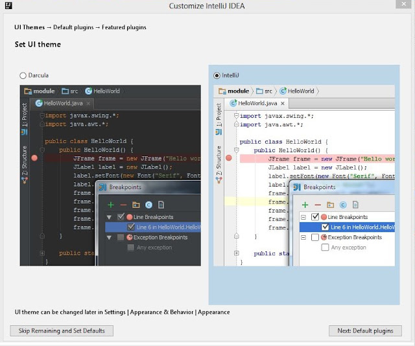Screen dimensions: 415x346
Task: Toggle 'Line 6 in HelloWorld' checkbox in Darcula preview
Action: 131,227
